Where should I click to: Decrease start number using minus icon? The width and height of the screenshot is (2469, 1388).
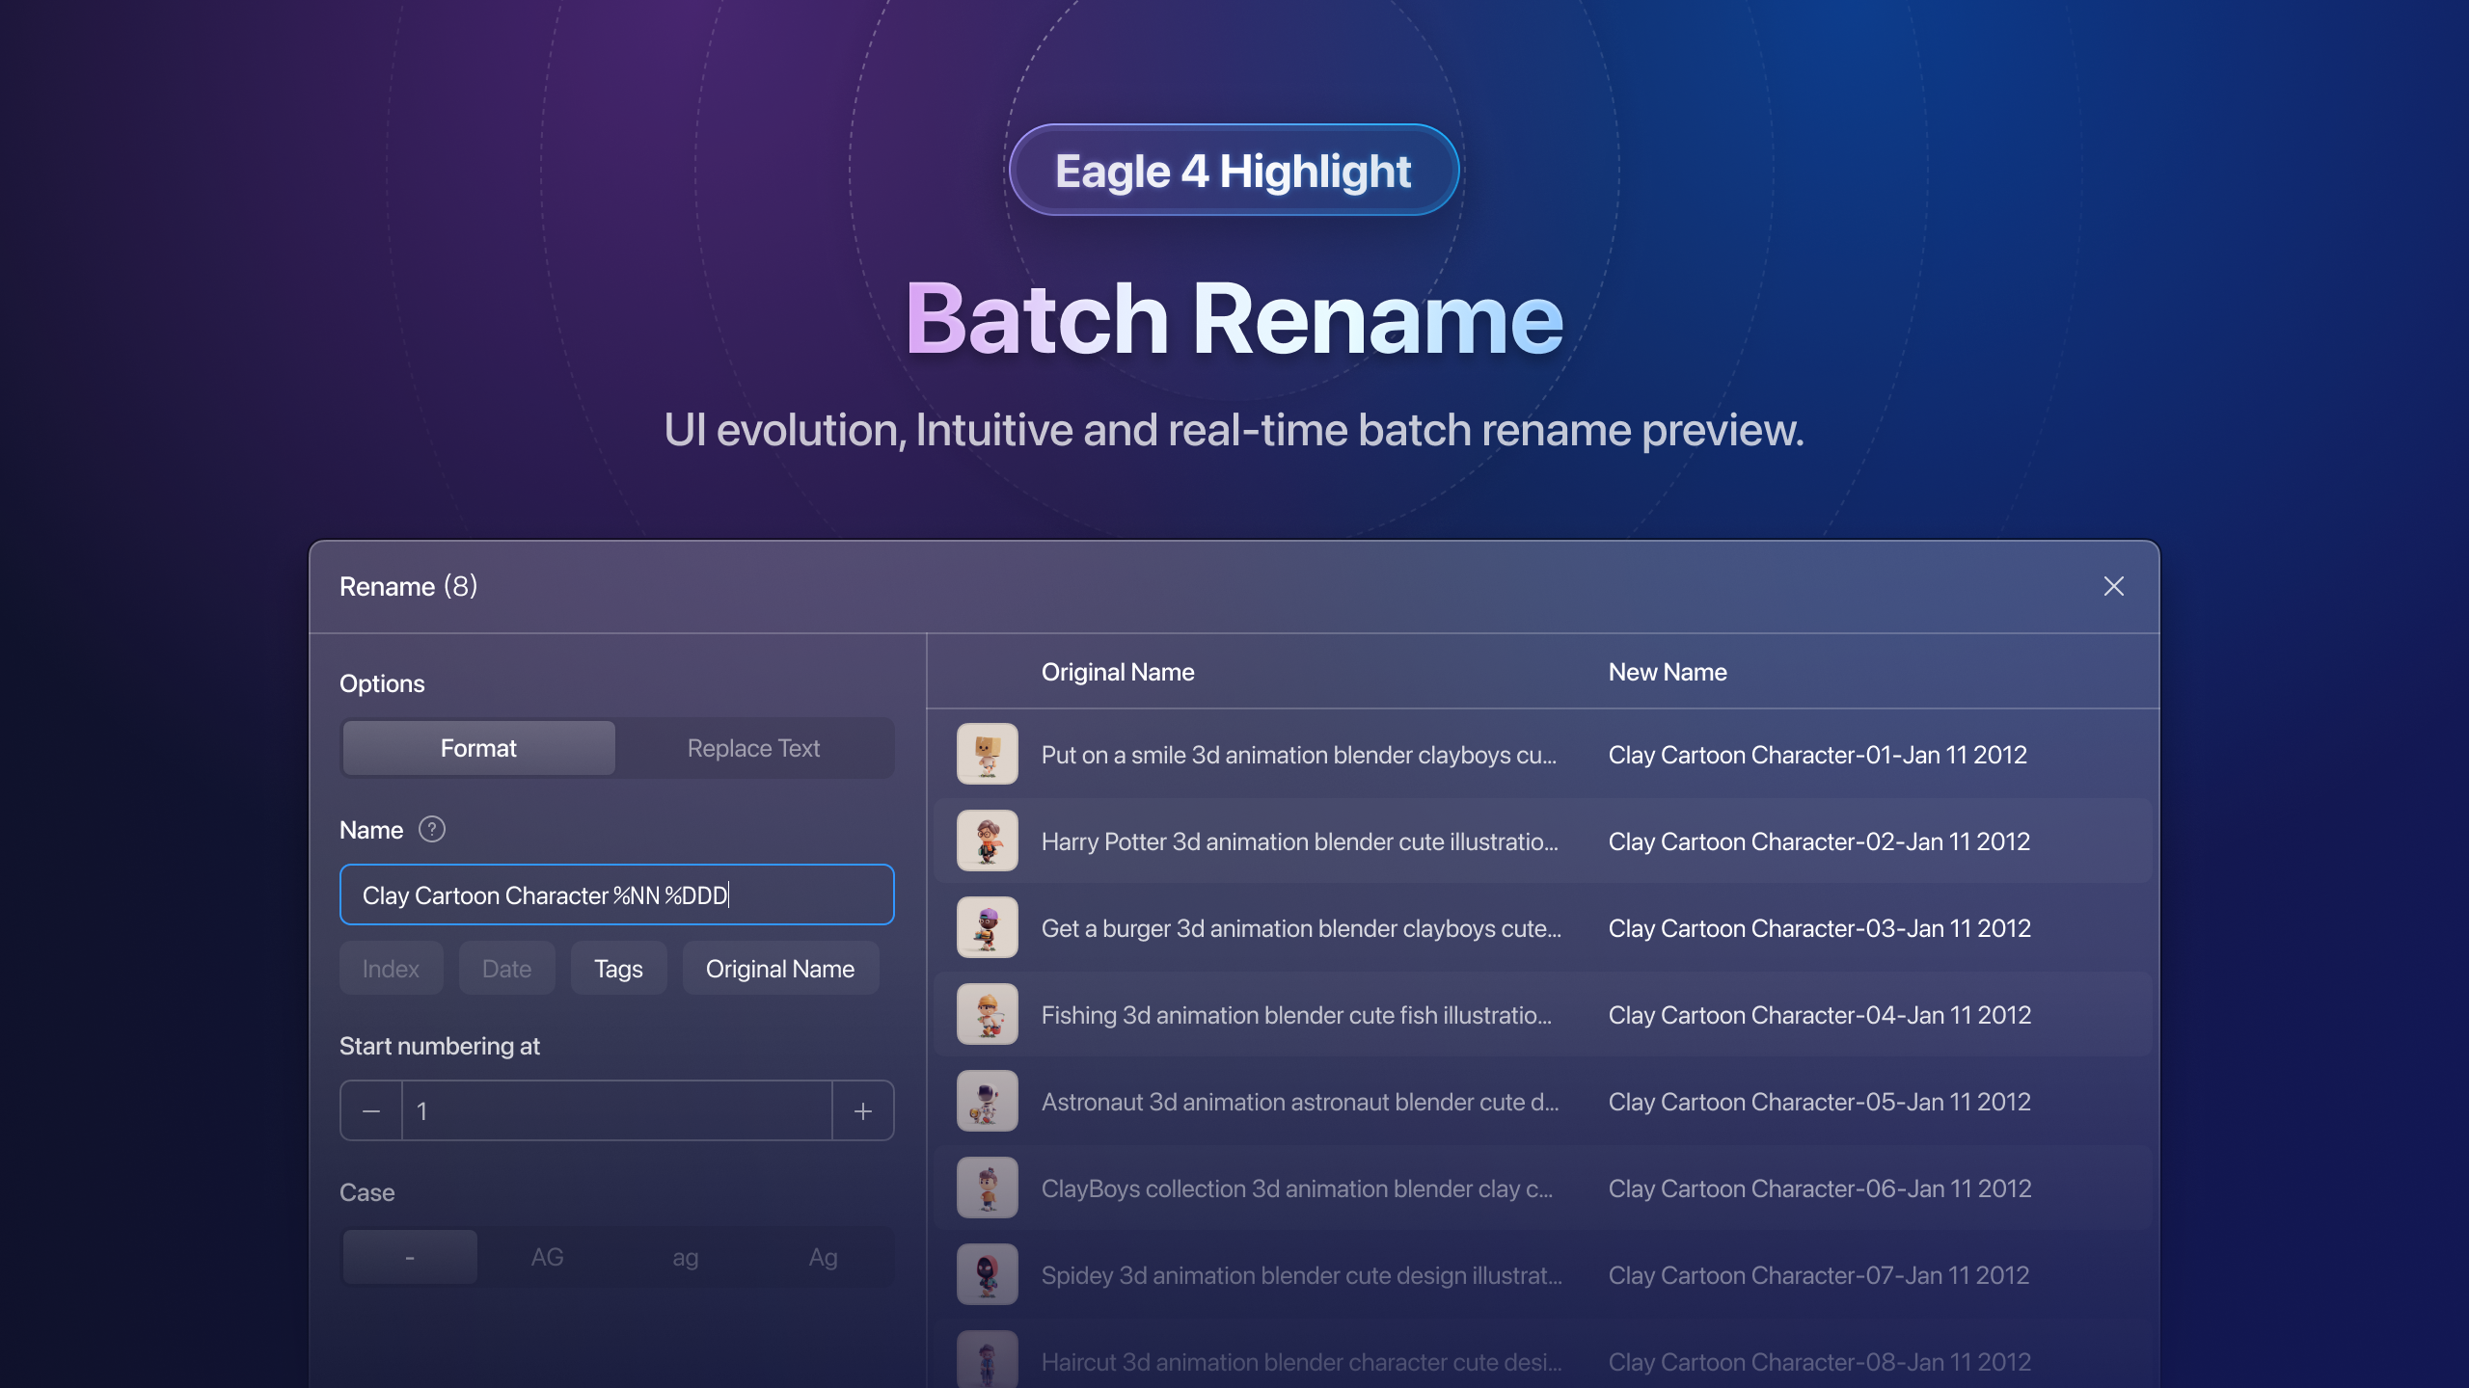[x=370, y=1110]
